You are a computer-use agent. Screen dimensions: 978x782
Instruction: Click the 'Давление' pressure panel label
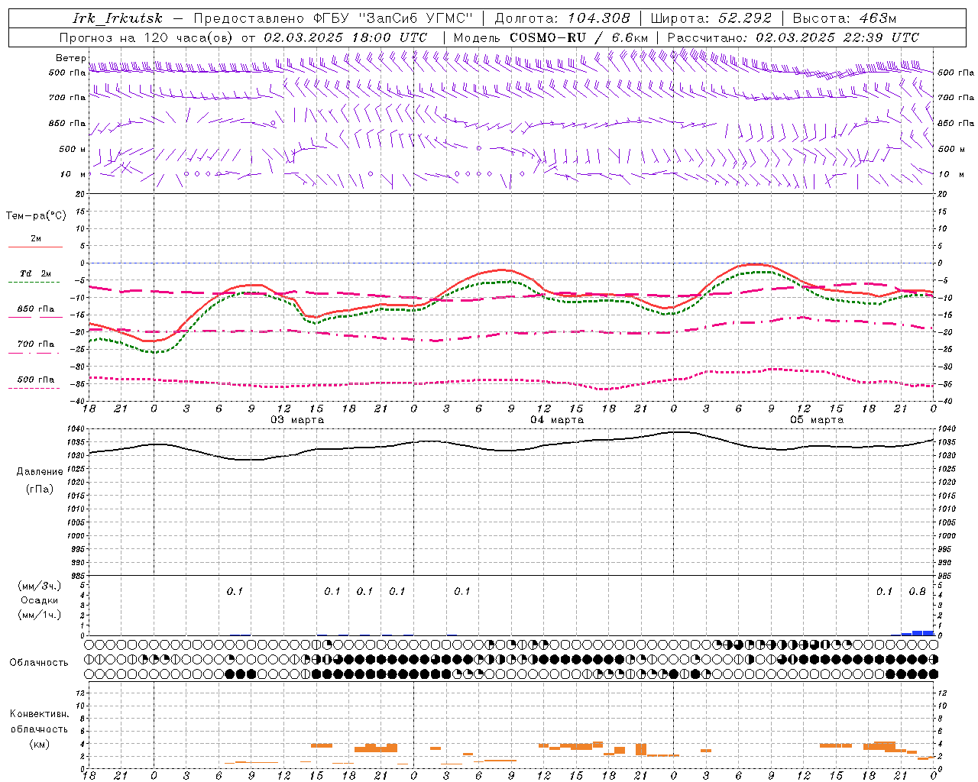point(40,472)
